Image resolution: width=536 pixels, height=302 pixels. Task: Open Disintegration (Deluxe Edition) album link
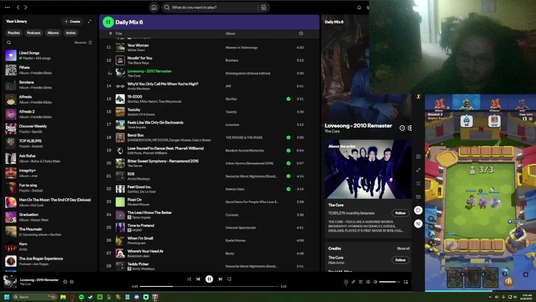[x=248, y=73]
